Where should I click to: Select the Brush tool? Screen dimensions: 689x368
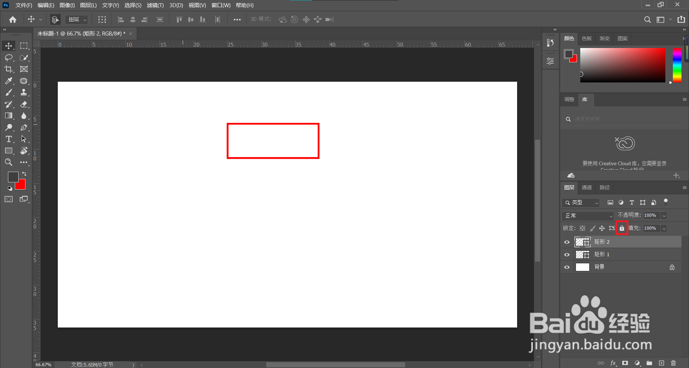(9, 92)
